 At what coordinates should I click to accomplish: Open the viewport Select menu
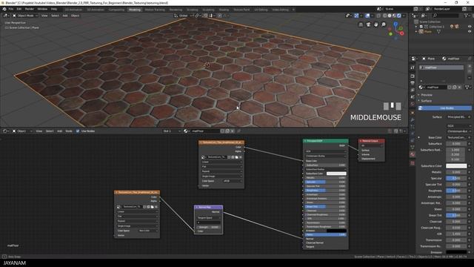point(55,16)
